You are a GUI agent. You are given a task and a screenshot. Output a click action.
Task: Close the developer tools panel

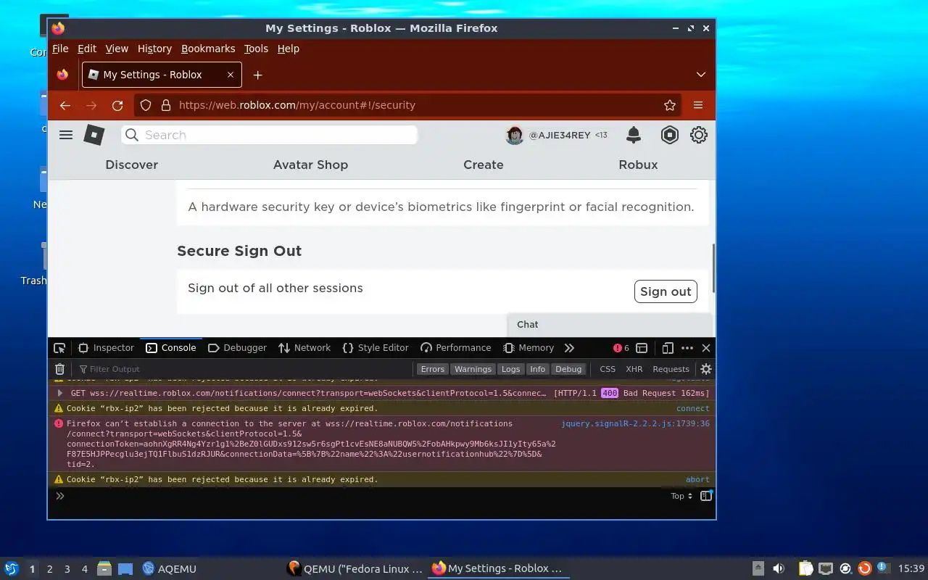(706, 348)
